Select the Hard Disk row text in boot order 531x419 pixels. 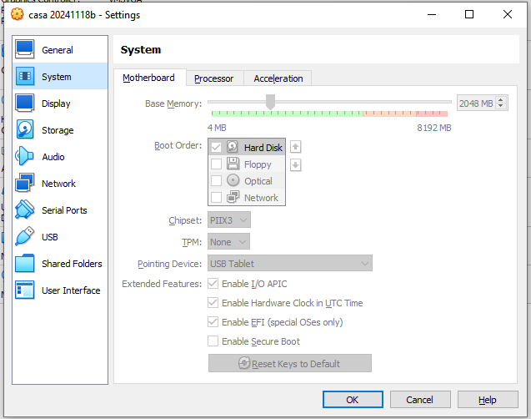tap(263, 148)
